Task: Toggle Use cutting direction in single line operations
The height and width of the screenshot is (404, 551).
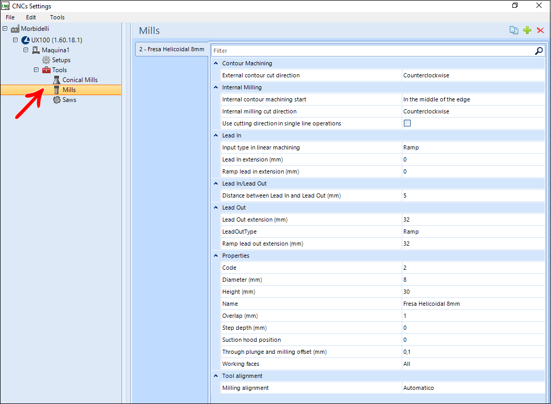Action: [x=408, y=123]
